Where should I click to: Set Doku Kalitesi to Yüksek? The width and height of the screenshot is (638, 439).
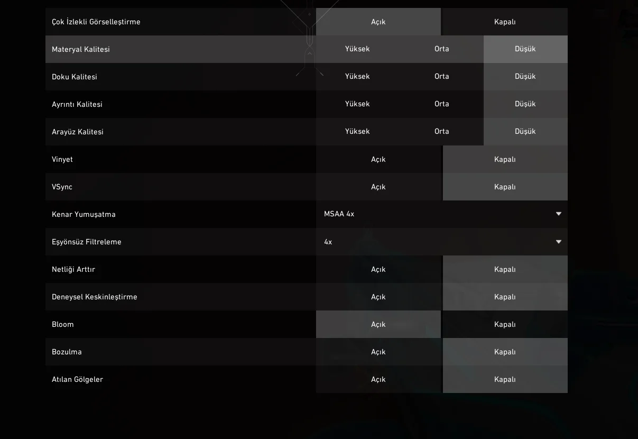[357, 77]
